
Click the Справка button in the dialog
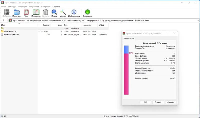[x=171, y=102]
